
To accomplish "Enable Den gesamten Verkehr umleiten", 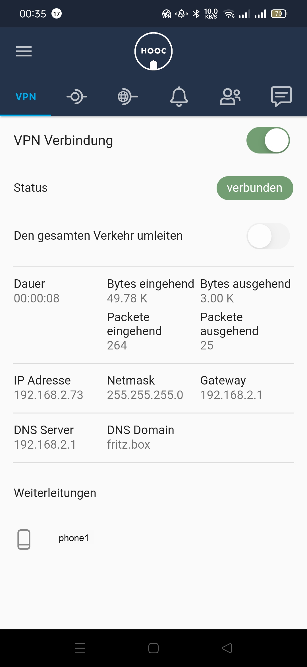I will [268, 236].
